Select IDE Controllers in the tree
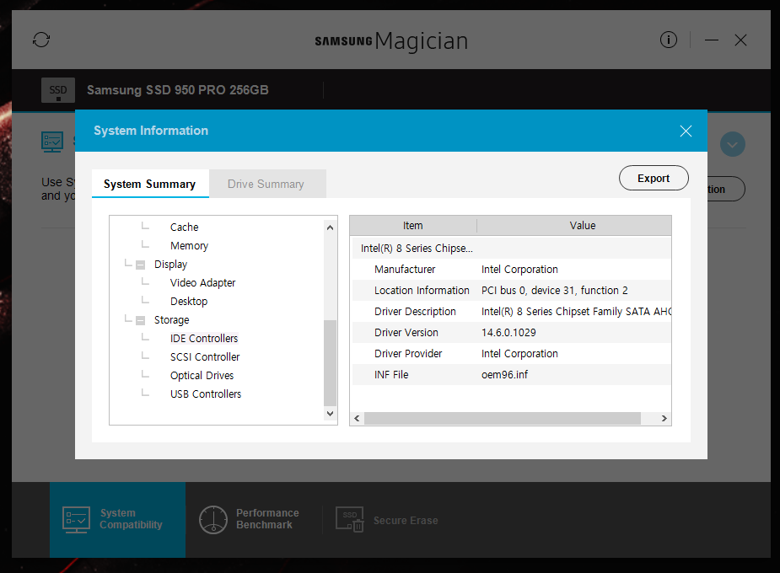This screenshot has width=780, height=573. (x=204, y=339)
